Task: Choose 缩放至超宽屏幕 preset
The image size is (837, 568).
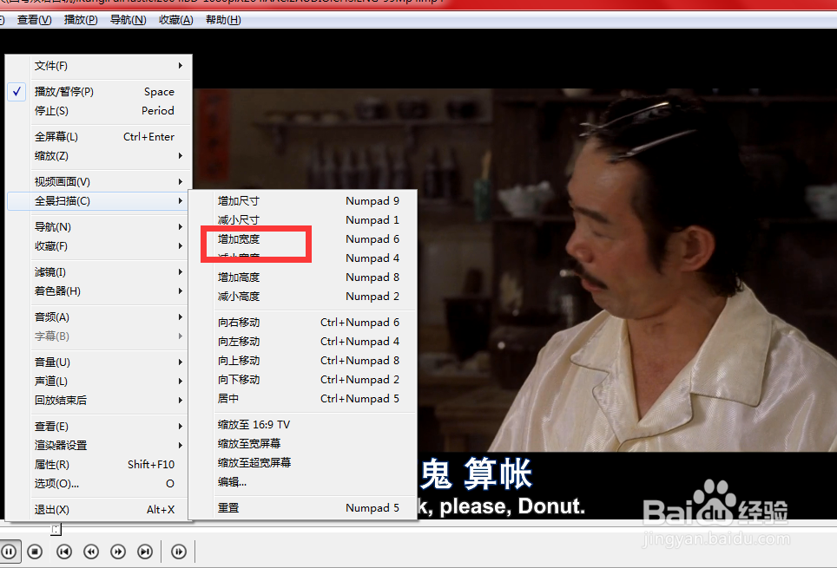Action: (x=303, y=463)
